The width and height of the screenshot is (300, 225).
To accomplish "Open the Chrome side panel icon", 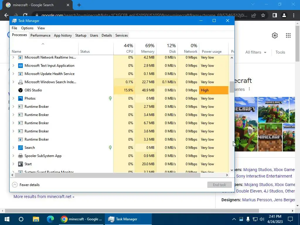I will (275, 15).
